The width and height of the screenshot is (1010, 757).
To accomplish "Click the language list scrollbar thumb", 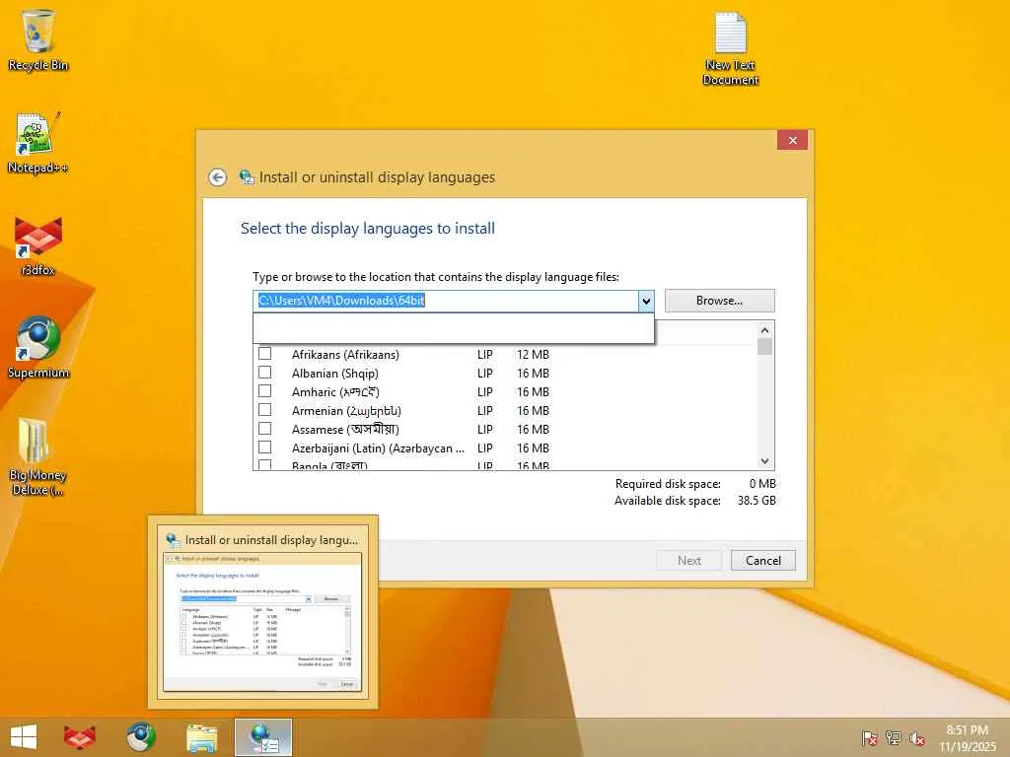I will click(x=764, y=347).
